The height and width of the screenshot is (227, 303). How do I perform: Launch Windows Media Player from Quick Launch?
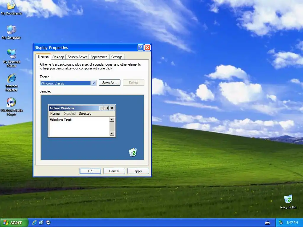coord(48,223)
